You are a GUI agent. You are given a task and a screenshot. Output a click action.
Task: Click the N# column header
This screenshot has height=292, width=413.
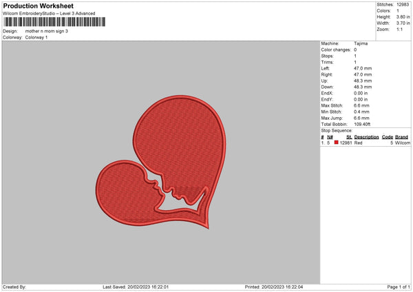(330, 137)
